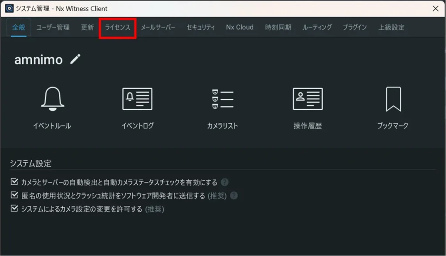This screenshot has height=256, width=446.
Task: Click help icon beside anonymous statistics option
Action: tap(234, 195)
